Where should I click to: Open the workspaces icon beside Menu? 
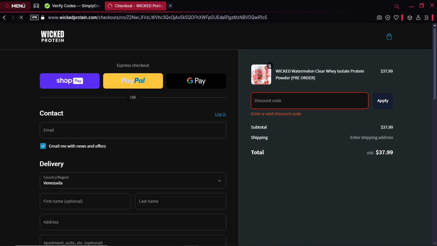(x=36, y=6)
